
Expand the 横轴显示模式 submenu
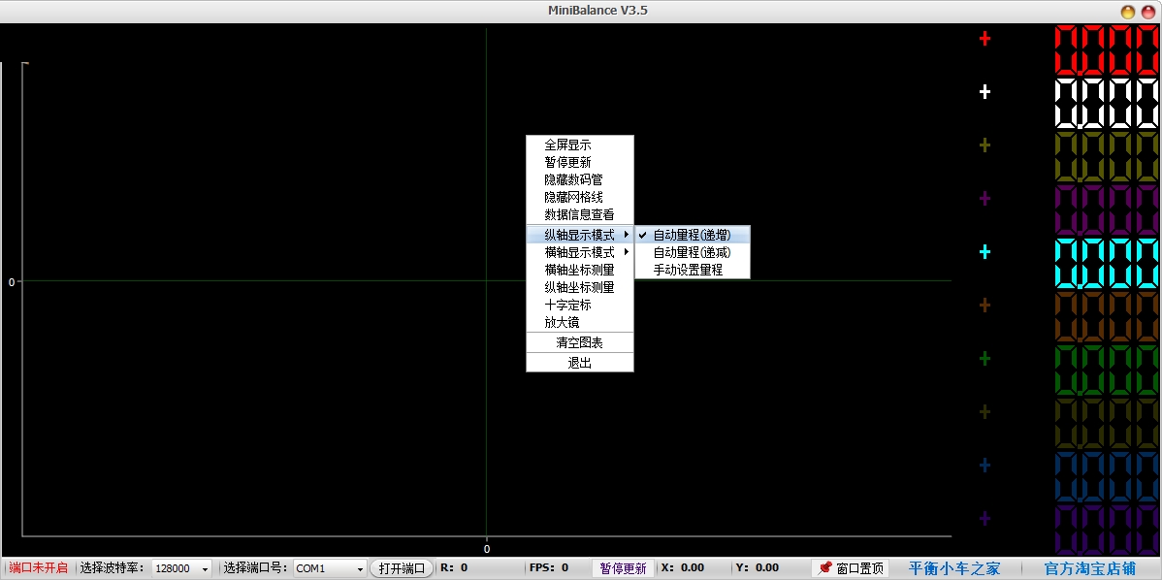[x=579, y=252]
